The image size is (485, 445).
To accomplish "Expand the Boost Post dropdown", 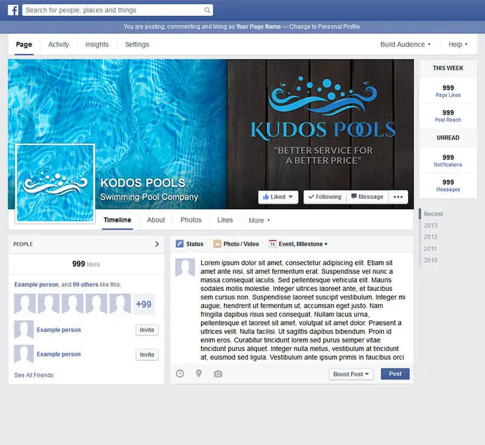I will tap(351, 374).
